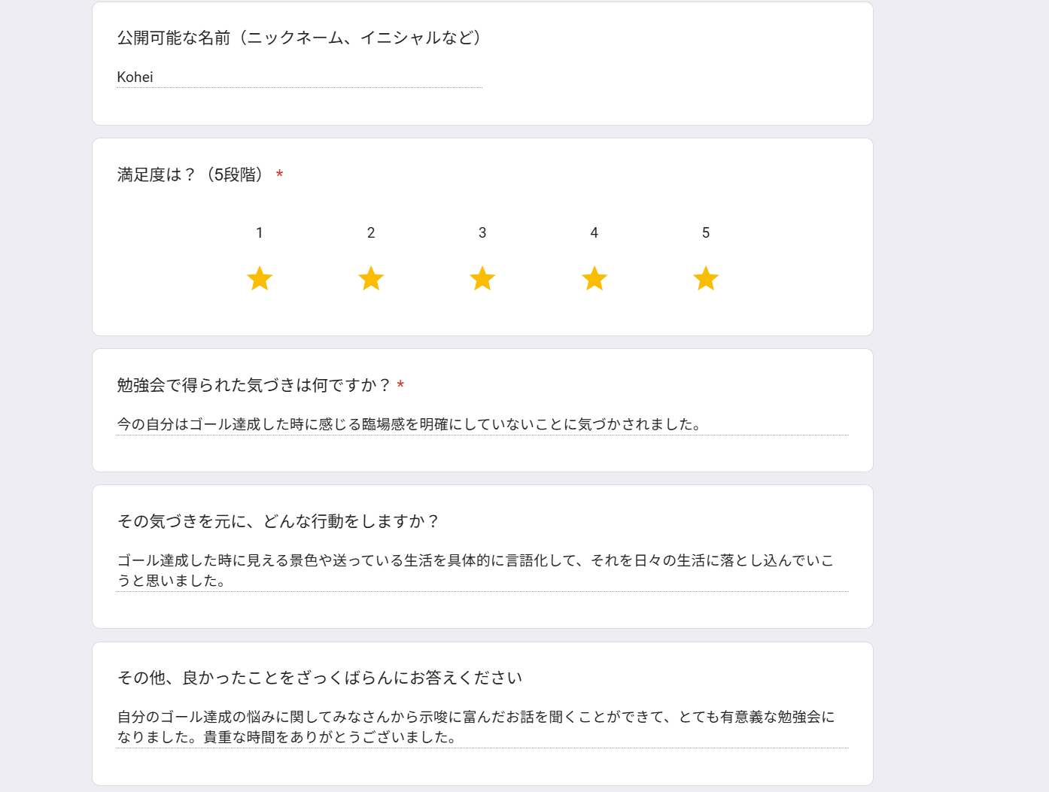
Task: Click the name field containing Kohei
Action: pos(299,77)
